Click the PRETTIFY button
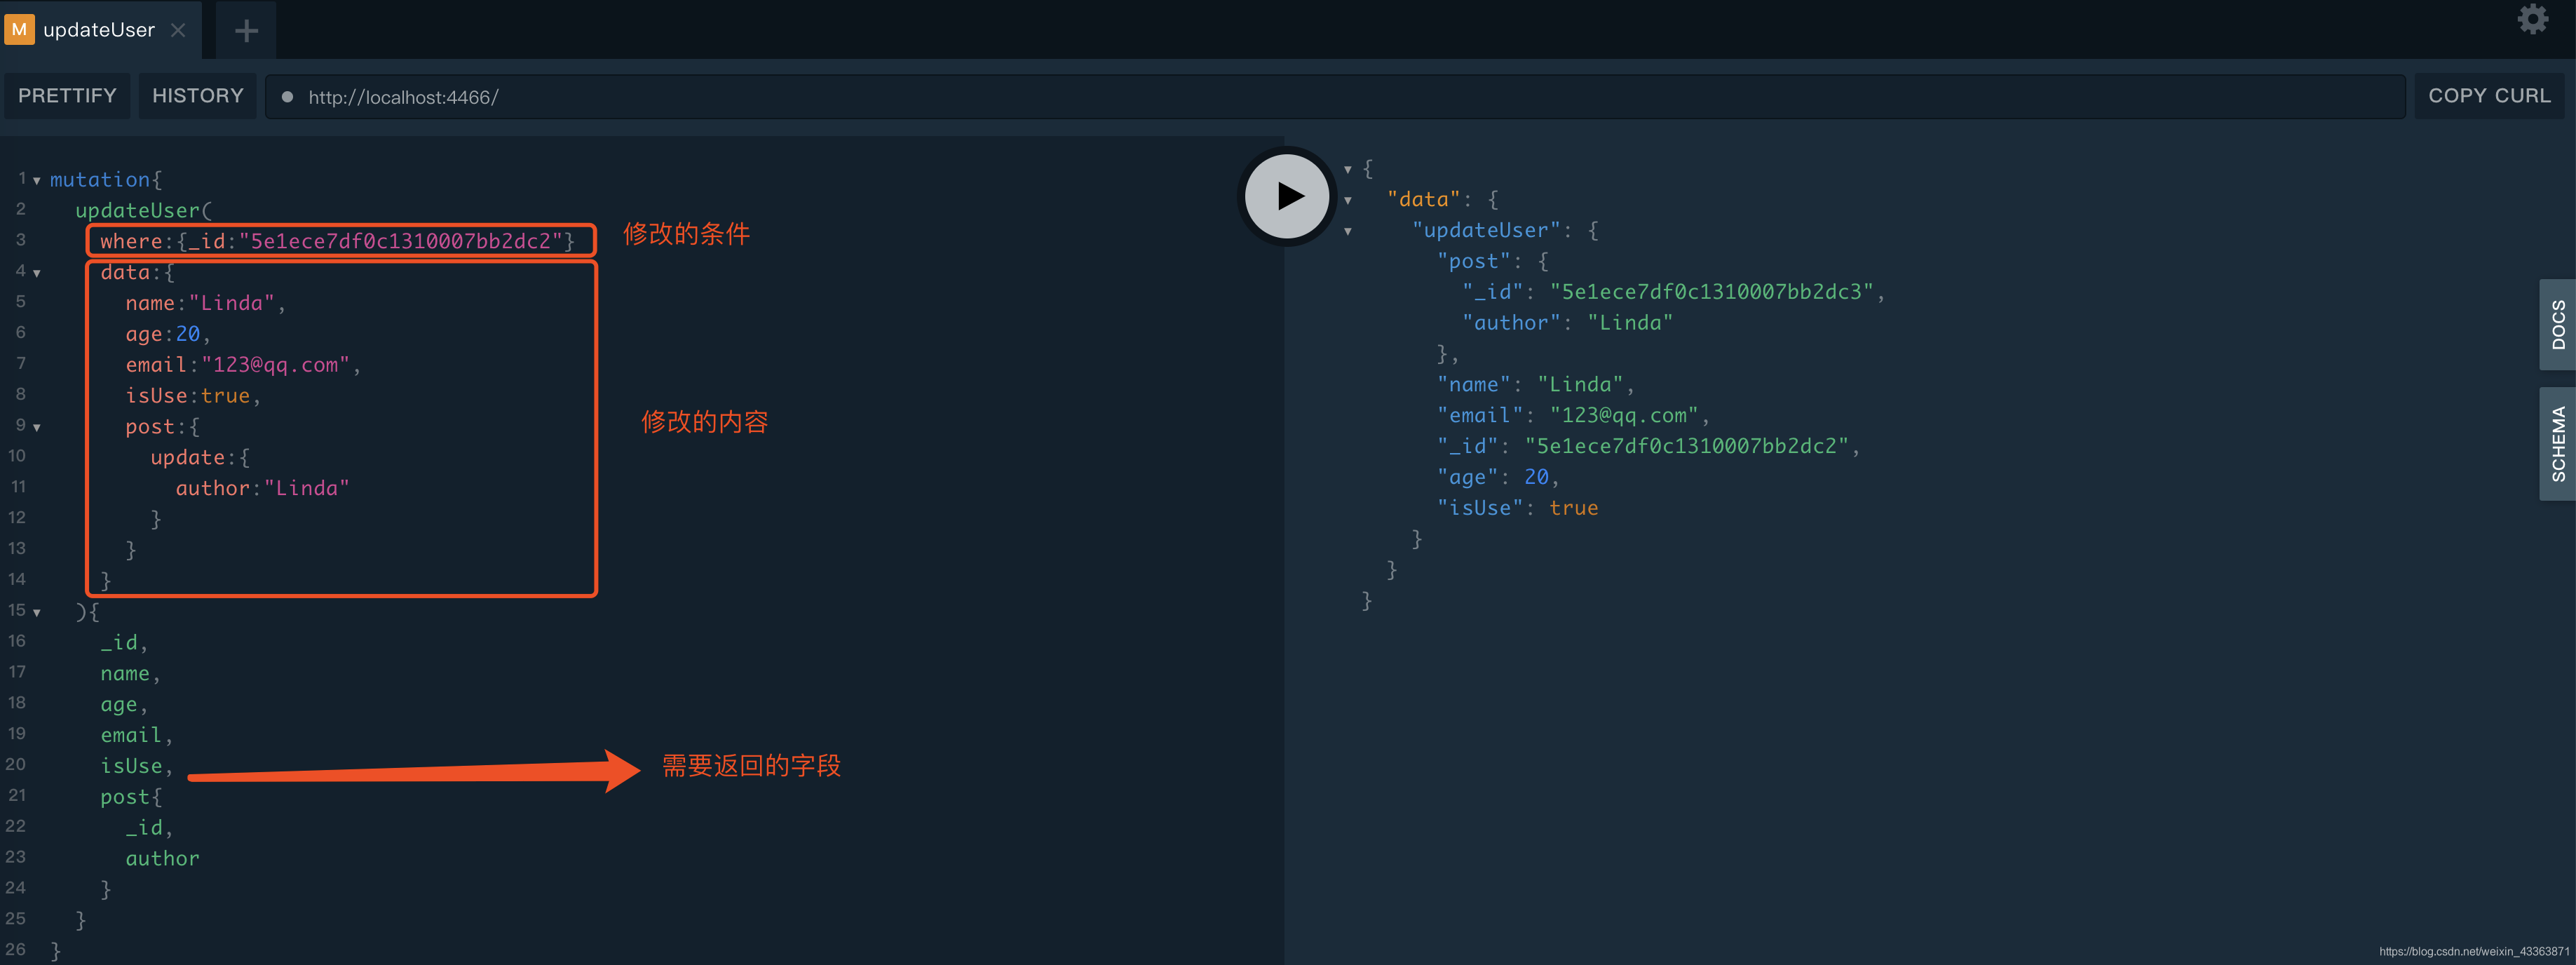 pos(67,96)
